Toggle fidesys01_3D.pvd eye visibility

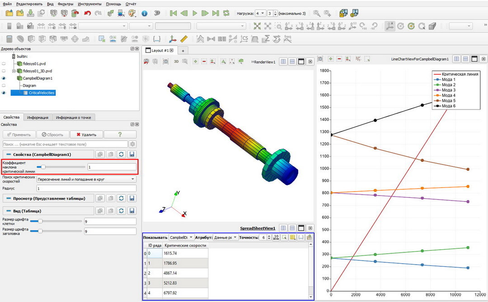click(4, 71)
